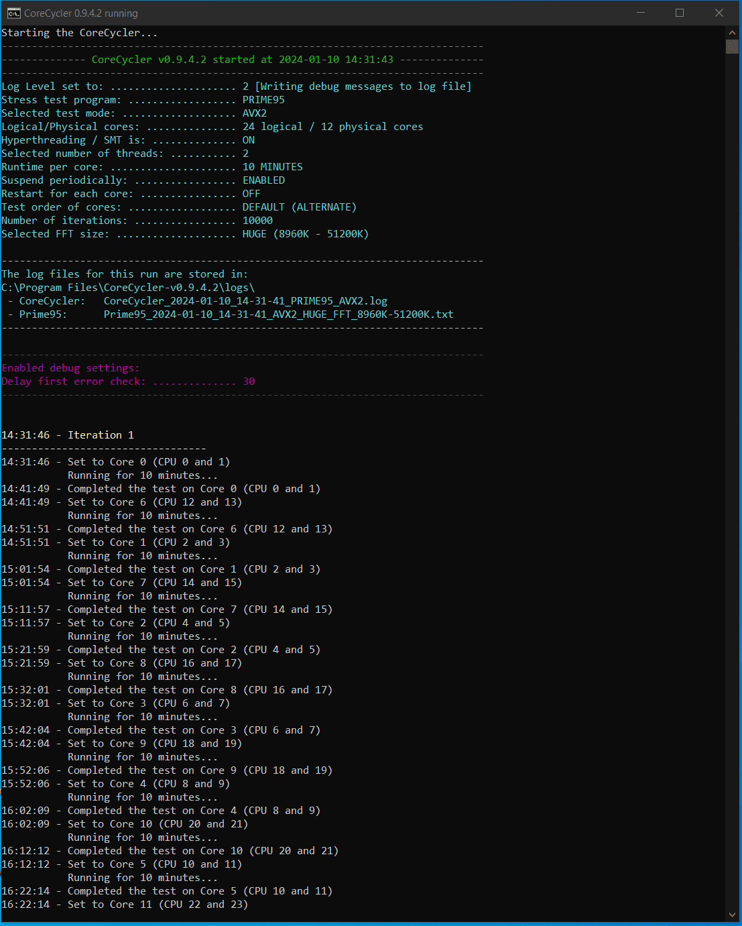Click the 'Delay first error check' value 30
Viewport: 742px width, 926px height.
tap(249, 382)
